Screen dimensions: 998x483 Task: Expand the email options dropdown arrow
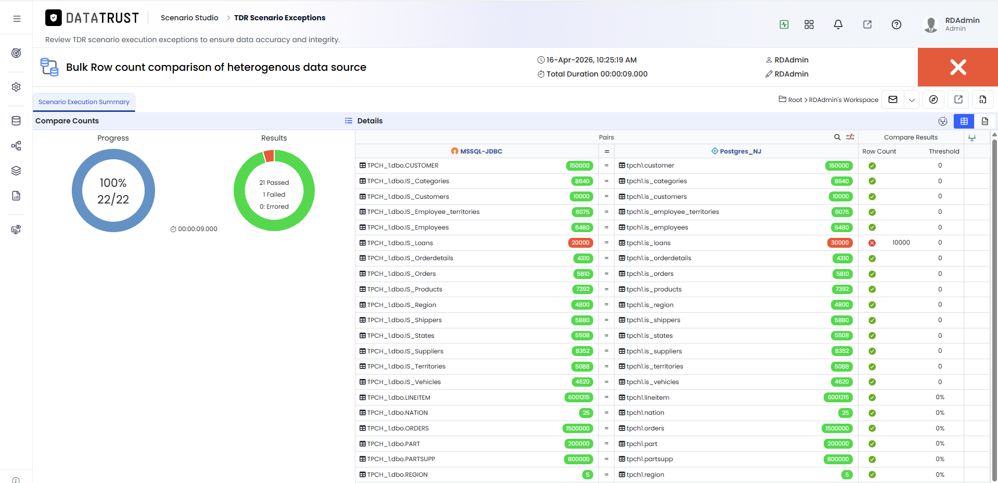[x=912, y=99]
